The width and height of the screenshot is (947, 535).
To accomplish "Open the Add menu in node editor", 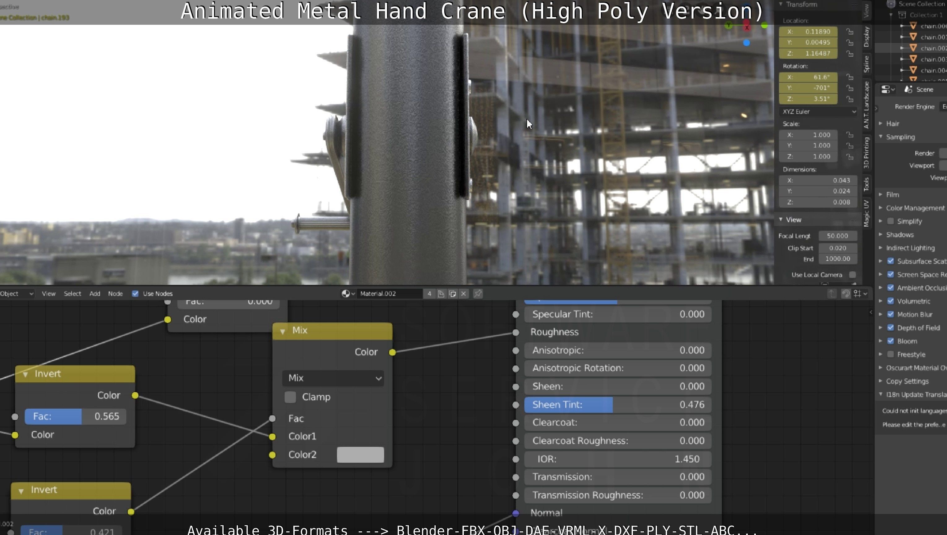I will pyautogui.click(x=95, y=294).
